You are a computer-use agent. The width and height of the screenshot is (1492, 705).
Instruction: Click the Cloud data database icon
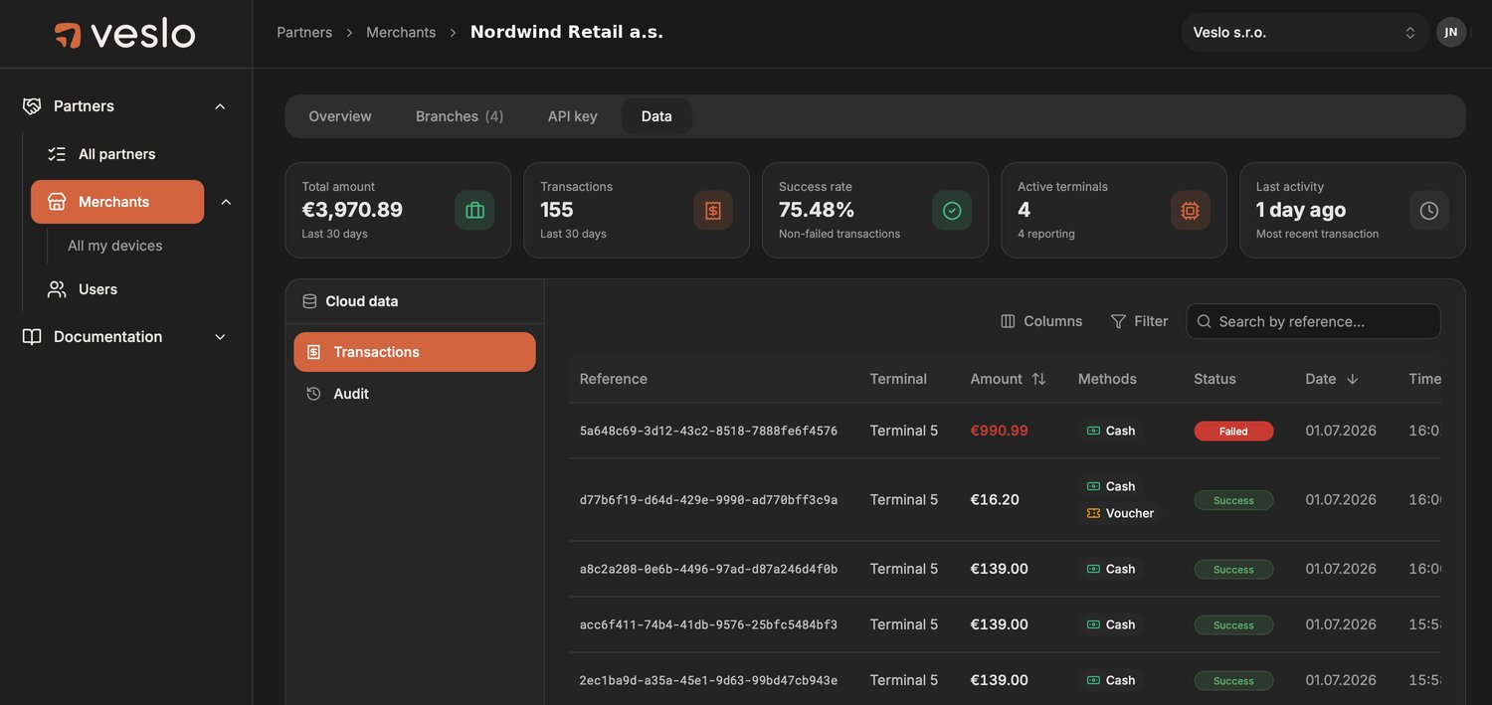[x=309, y=301]
